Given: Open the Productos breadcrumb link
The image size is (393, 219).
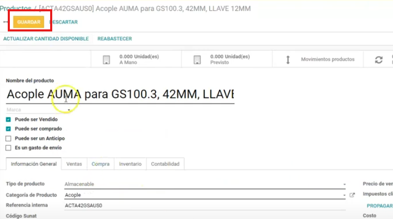Looking at the screenshot, I should [x=16, y=8].
